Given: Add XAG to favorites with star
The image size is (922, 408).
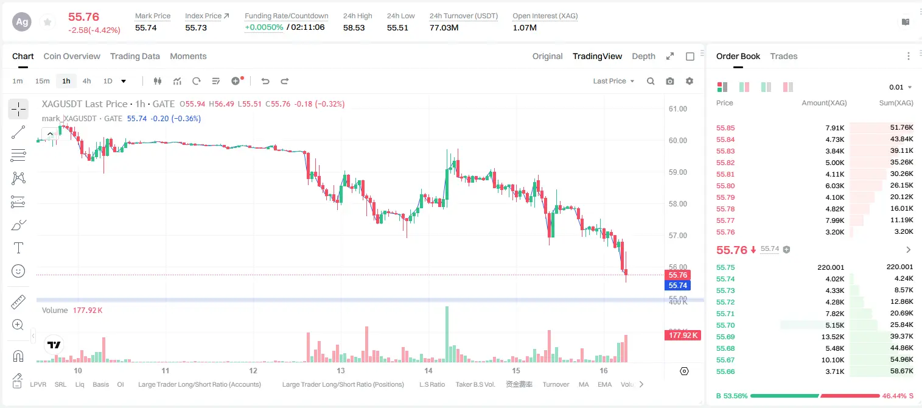Looking at the screenshot, I should click(x=47, y=22).
